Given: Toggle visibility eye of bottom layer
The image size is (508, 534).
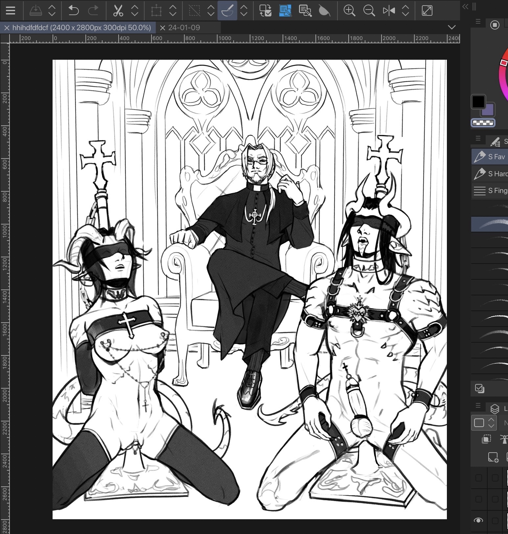Looking at the screenshot, I should click(x=478, y=520).
